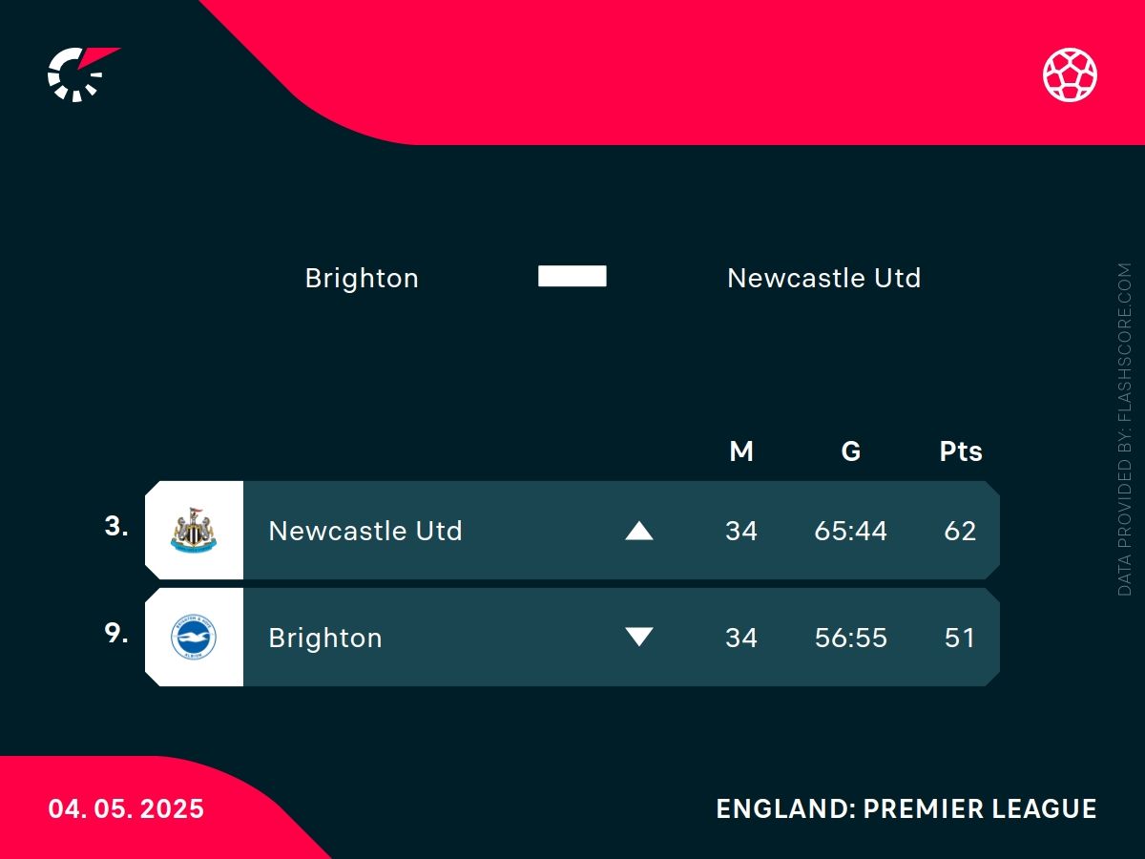Viewport: 1145px width, 859px height.
Task: Click Brighton's 51 points value
Action: coord(960,638)
